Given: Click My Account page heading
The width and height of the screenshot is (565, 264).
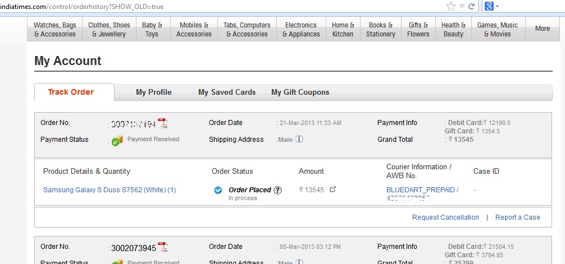Looking at the screenshot, I should pos(68,61).
